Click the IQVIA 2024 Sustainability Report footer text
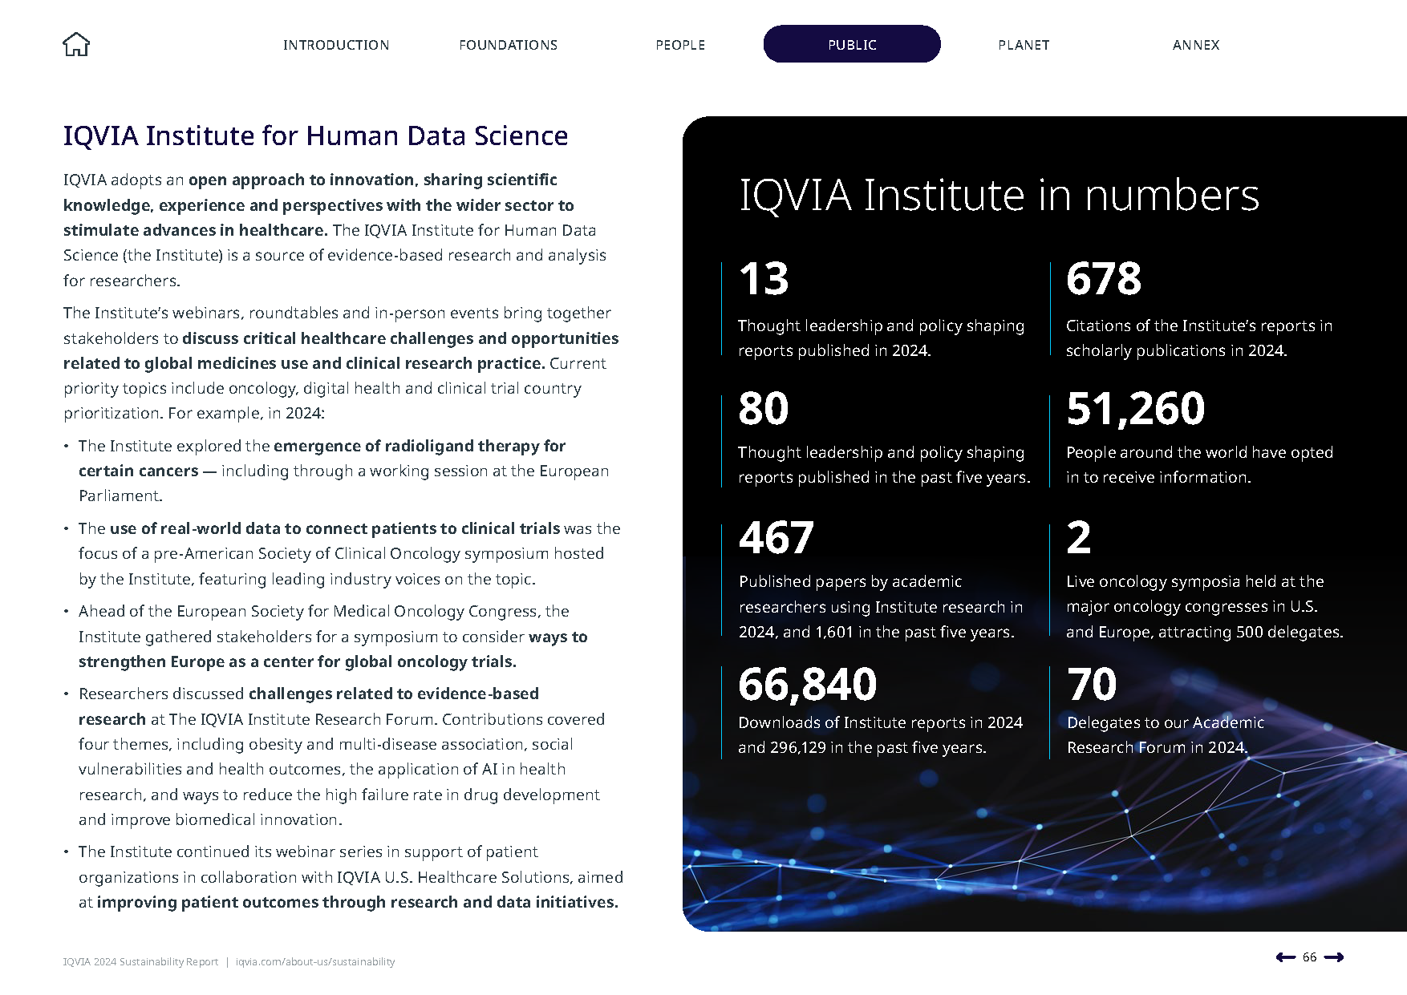Image resolution: width=1407 pixels, height=995 pixels. tap(140, 961)
